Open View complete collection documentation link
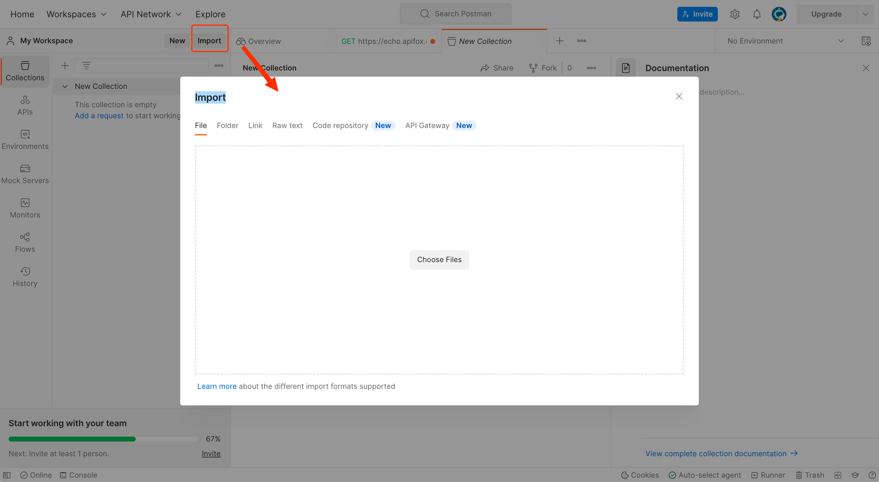 (721, 453)
